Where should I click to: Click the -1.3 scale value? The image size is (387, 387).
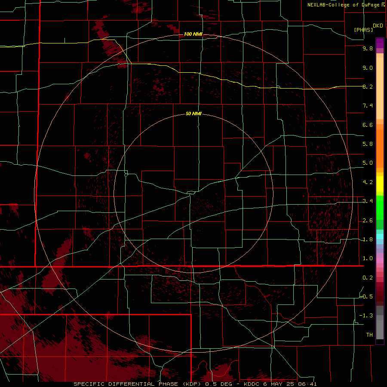(x=366, y=316)
